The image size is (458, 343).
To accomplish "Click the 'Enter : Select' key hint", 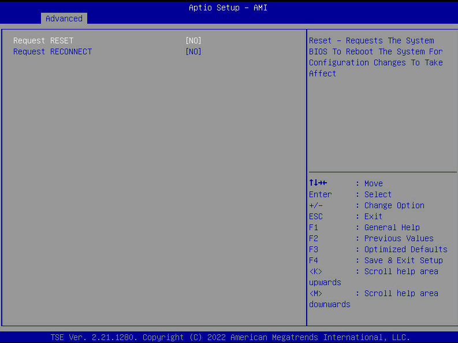I will tap(350, 194).
